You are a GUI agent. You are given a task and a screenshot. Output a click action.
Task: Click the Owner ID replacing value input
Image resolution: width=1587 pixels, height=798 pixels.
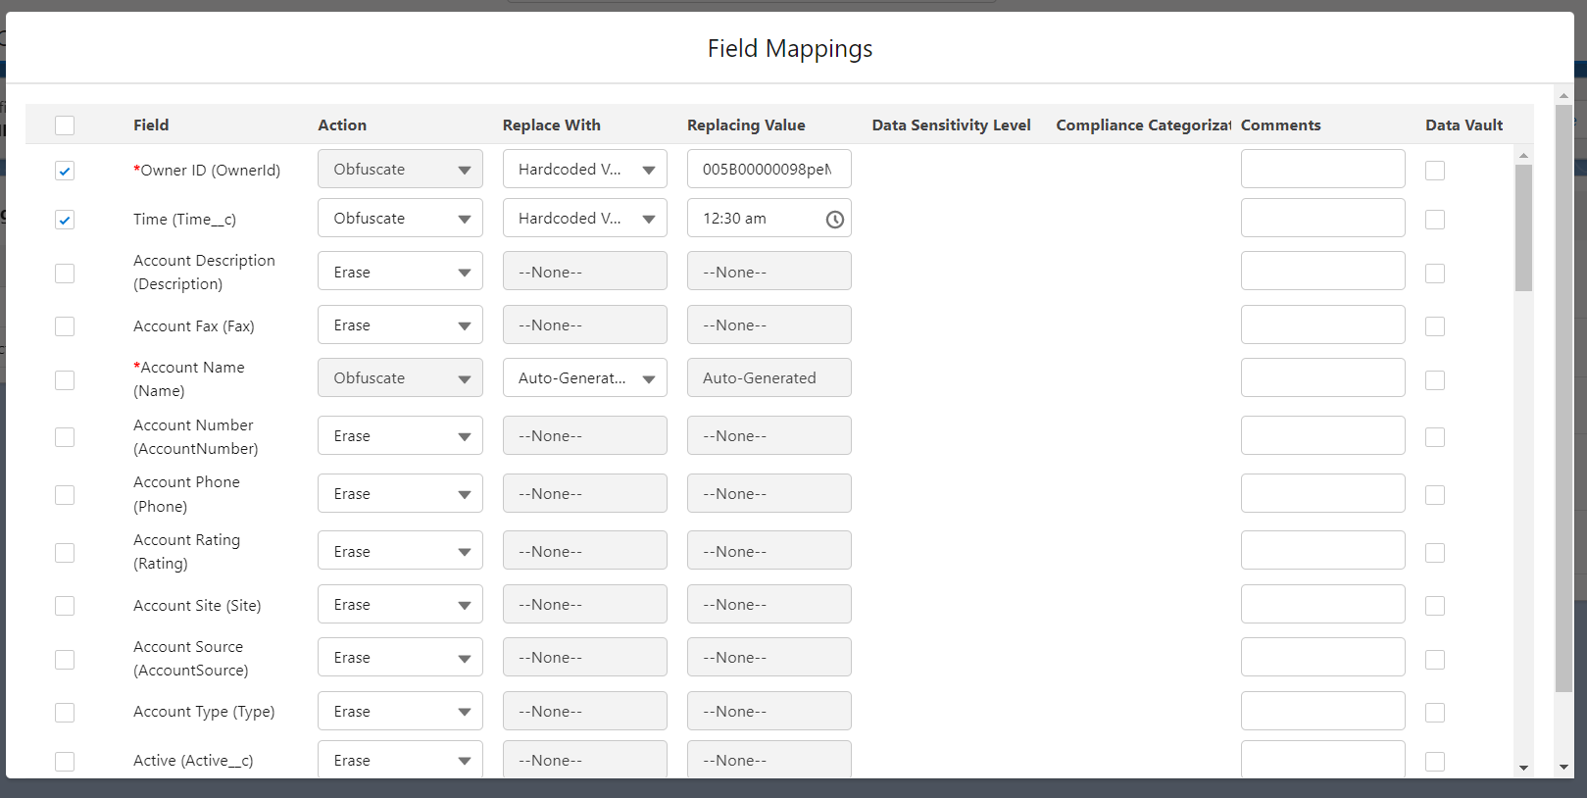pyautogui.click(x=769, y=170)
